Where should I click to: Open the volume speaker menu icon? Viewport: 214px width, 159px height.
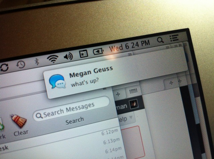68,56
